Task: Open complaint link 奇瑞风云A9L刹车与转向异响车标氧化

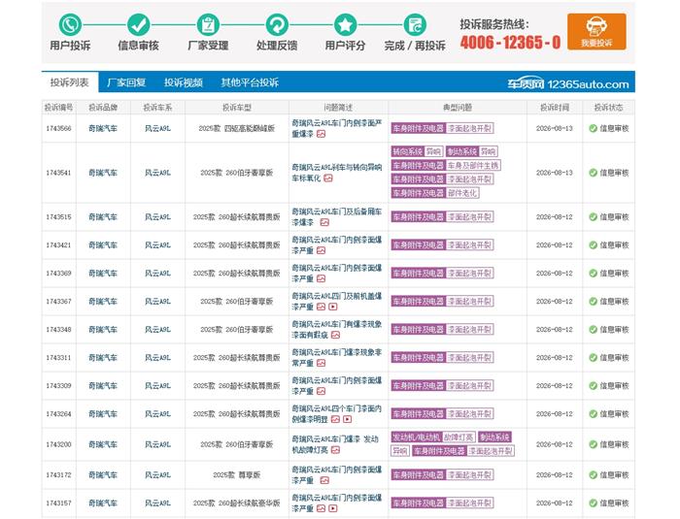Action: [x=336, y=173]
